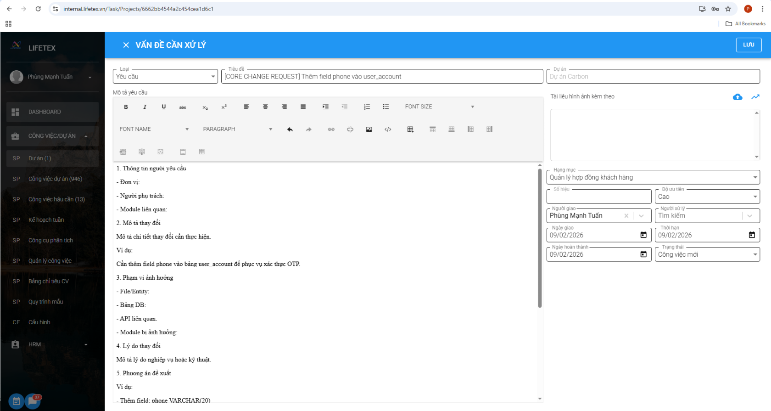Screen dimensions: 771x411
Task: Click the insert image icon
Action: (369, 129)
